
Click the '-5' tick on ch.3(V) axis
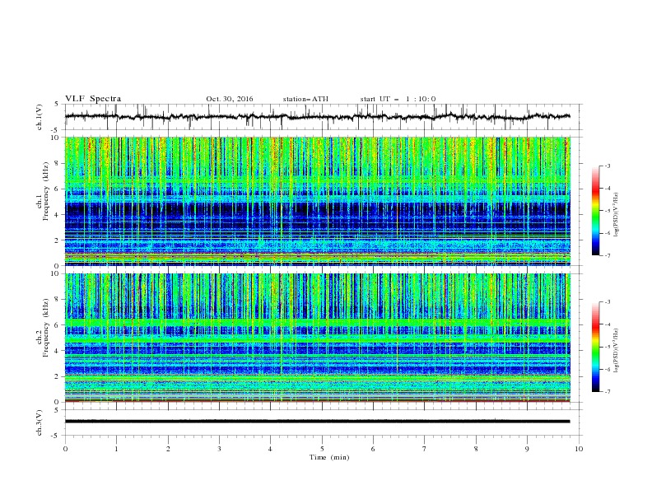(x=56, y=436)
